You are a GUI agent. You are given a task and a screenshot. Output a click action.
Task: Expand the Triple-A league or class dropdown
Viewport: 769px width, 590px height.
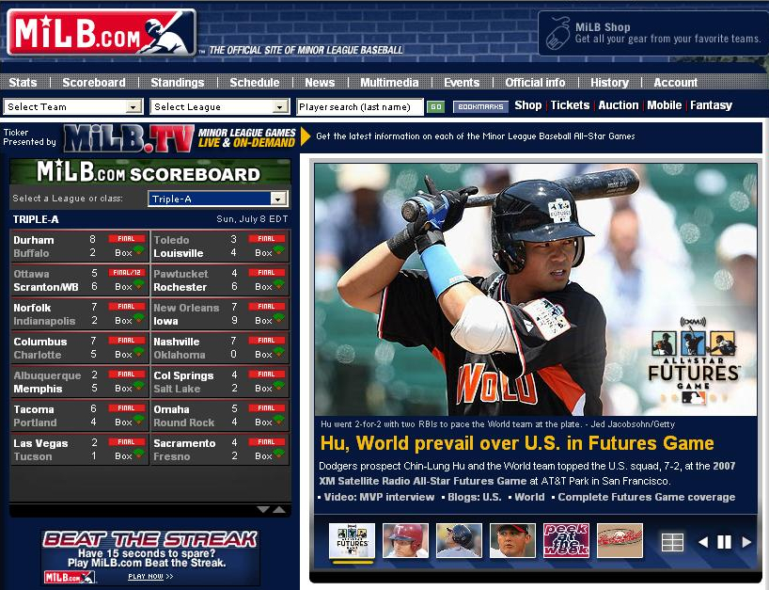[x=218, y=199]
